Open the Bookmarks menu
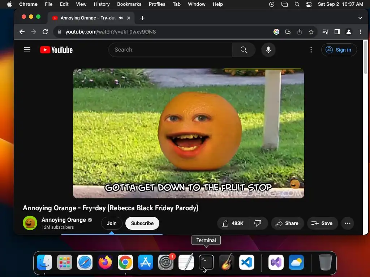Screen dimensions: 370x277 coord(129,4)
